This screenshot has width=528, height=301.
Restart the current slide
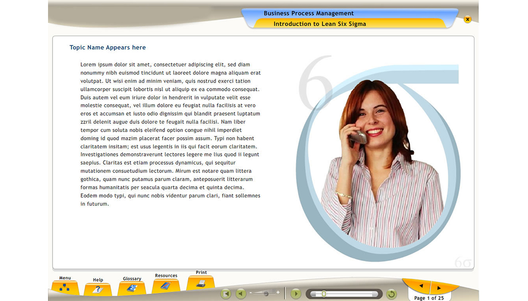click(x=391, y=293)
